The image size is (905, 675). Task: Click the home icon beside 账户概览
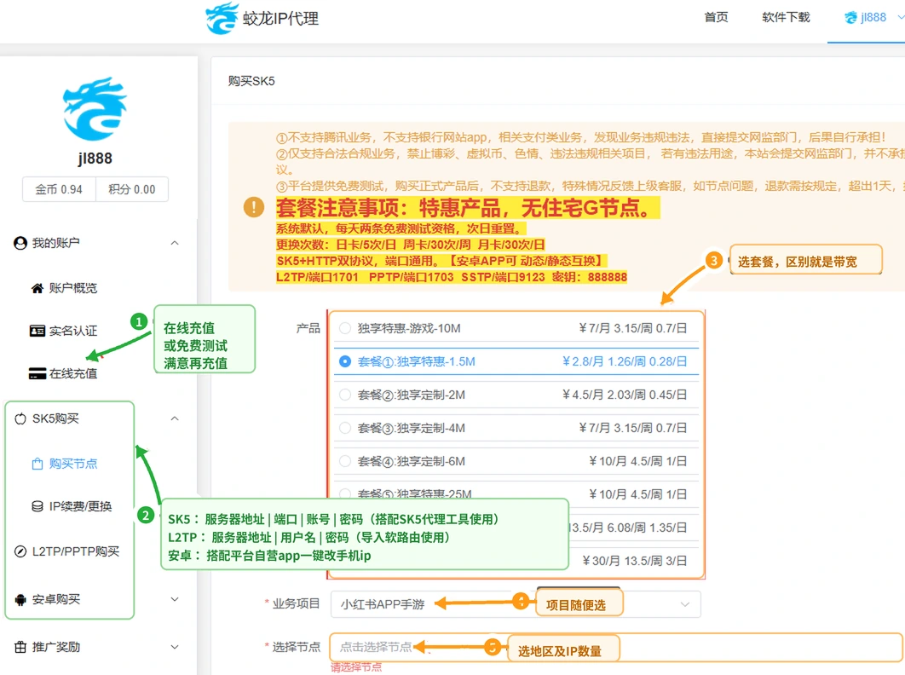(x=37, y=288)
